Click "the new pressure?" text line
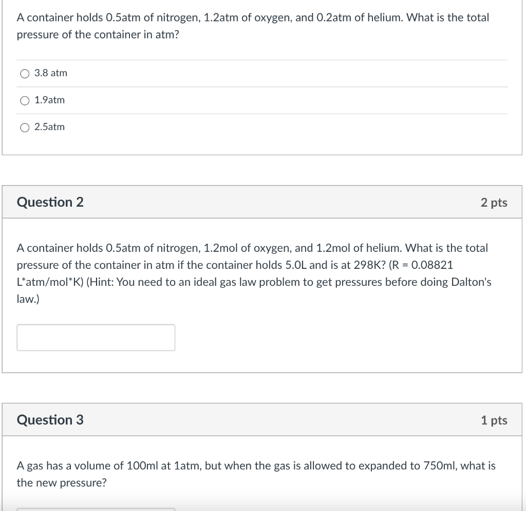The height and width of the screenshot is (511, 526). click(62, 483)
